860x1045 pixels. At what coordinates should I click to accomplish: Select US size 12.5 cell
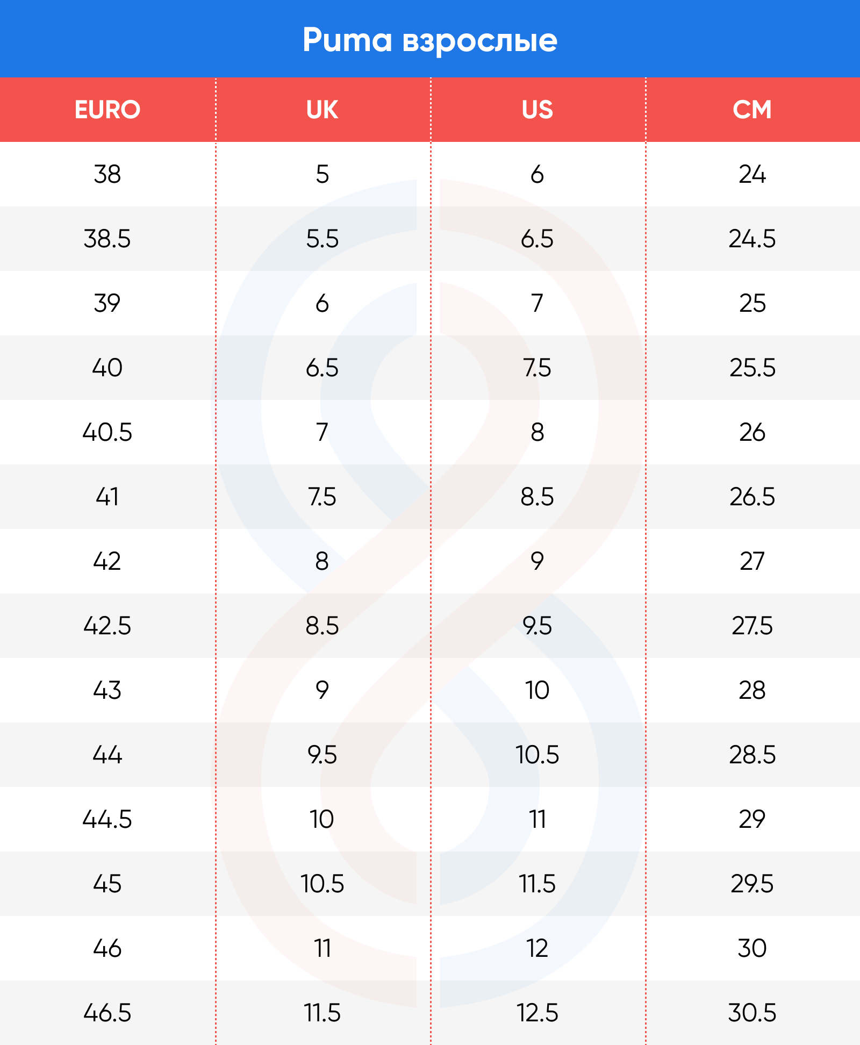pyautogui.click(x=537, y=1013)
